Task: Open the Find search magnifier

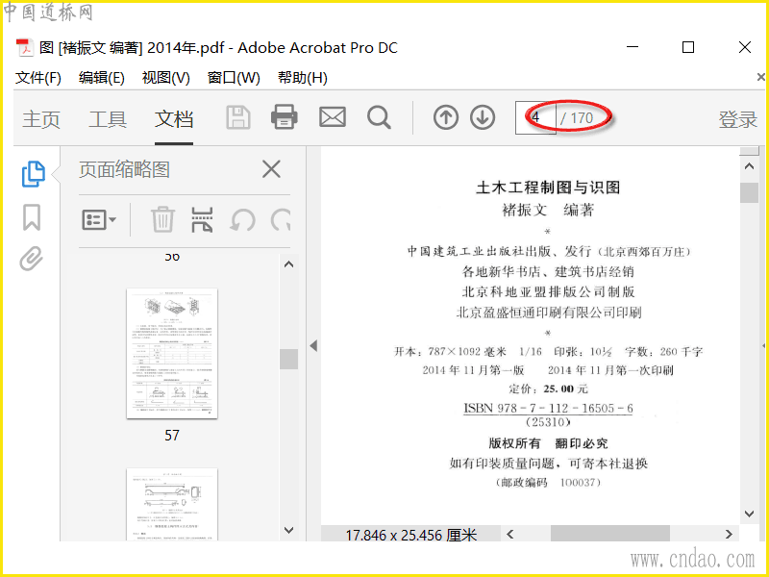Action: pyautogui.click(x=379, y=117)
